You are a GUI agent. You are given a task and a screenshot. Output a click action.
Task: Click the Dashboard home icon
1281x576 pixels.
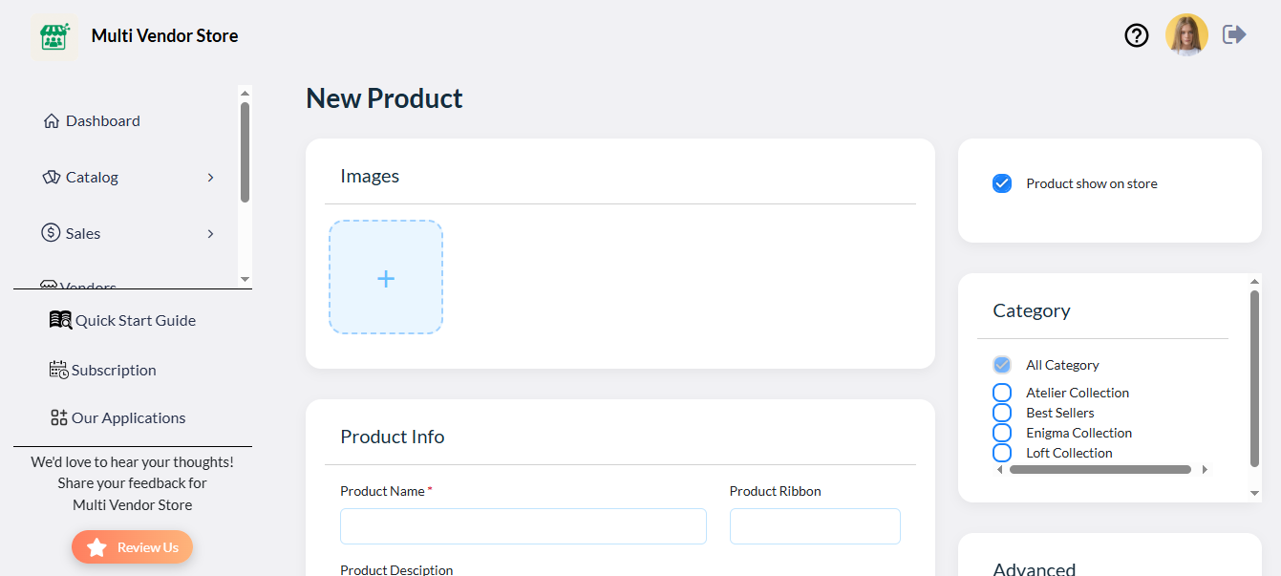click(x=52, y=121)
